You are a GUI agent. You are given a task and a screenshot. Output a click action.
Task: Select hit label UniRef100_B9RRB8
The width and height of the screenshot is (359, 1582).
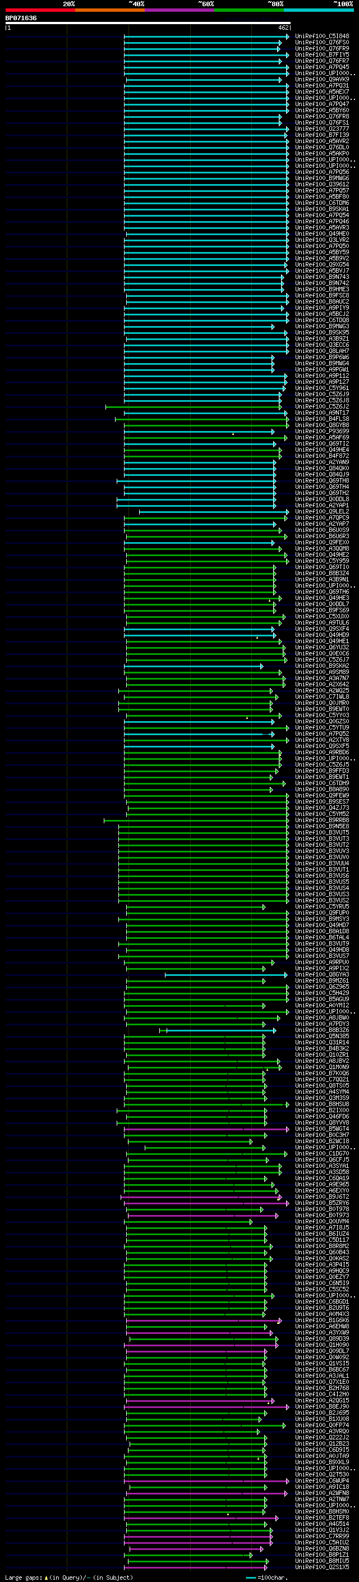click(x=322, y=820)
